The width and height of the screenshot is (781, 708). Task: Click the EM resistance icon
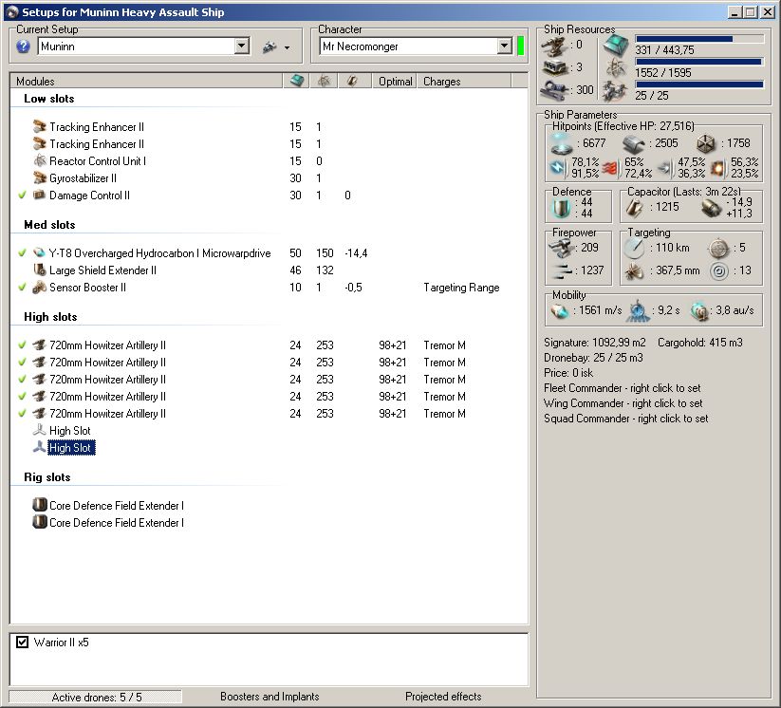pyautogui.click(x=558, y=168)
